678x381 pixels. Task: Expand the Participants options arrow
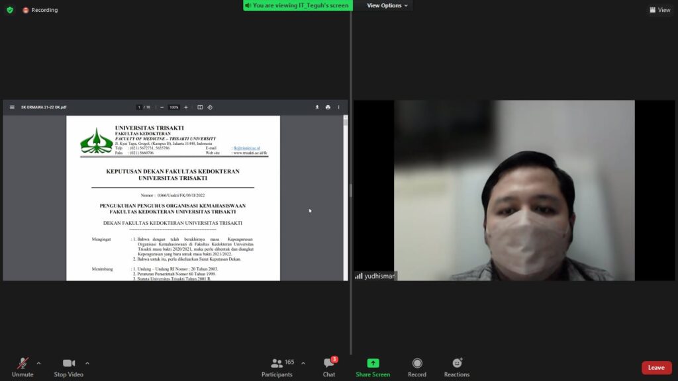pyautogui.click(x=303, y=363)
